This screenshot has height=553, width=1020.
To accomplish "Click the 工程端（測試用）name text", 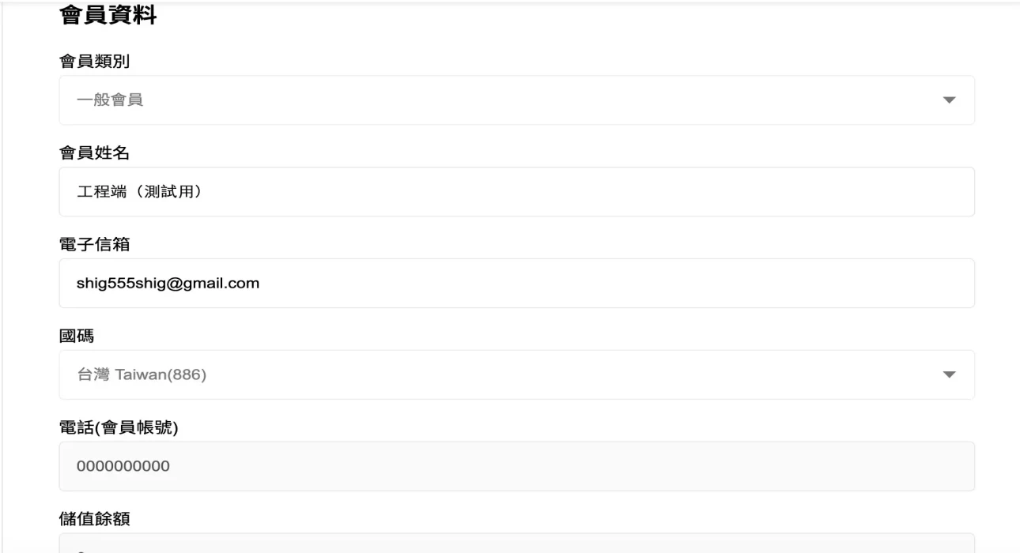I will 138,192.
